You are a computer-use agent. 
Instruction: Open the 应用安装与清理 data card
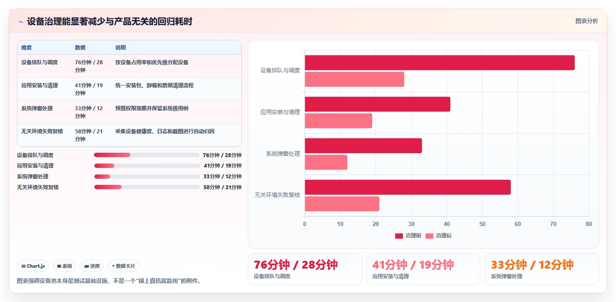423,269
